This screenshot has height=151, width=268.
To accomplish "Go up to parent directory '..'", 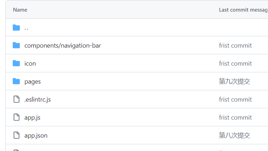I will click(x=26, y=28).
